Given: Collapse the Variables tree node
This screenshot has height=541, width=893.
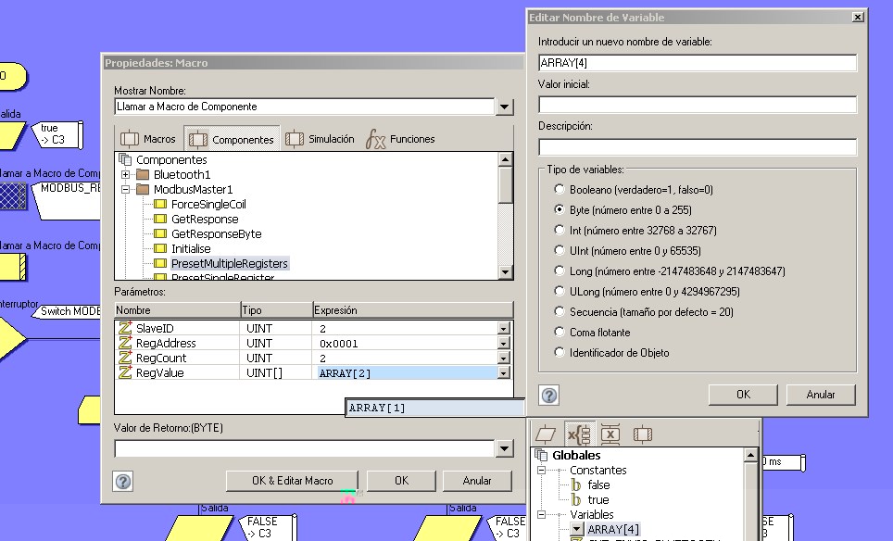Looking at the screenshot, I should 542,515.
